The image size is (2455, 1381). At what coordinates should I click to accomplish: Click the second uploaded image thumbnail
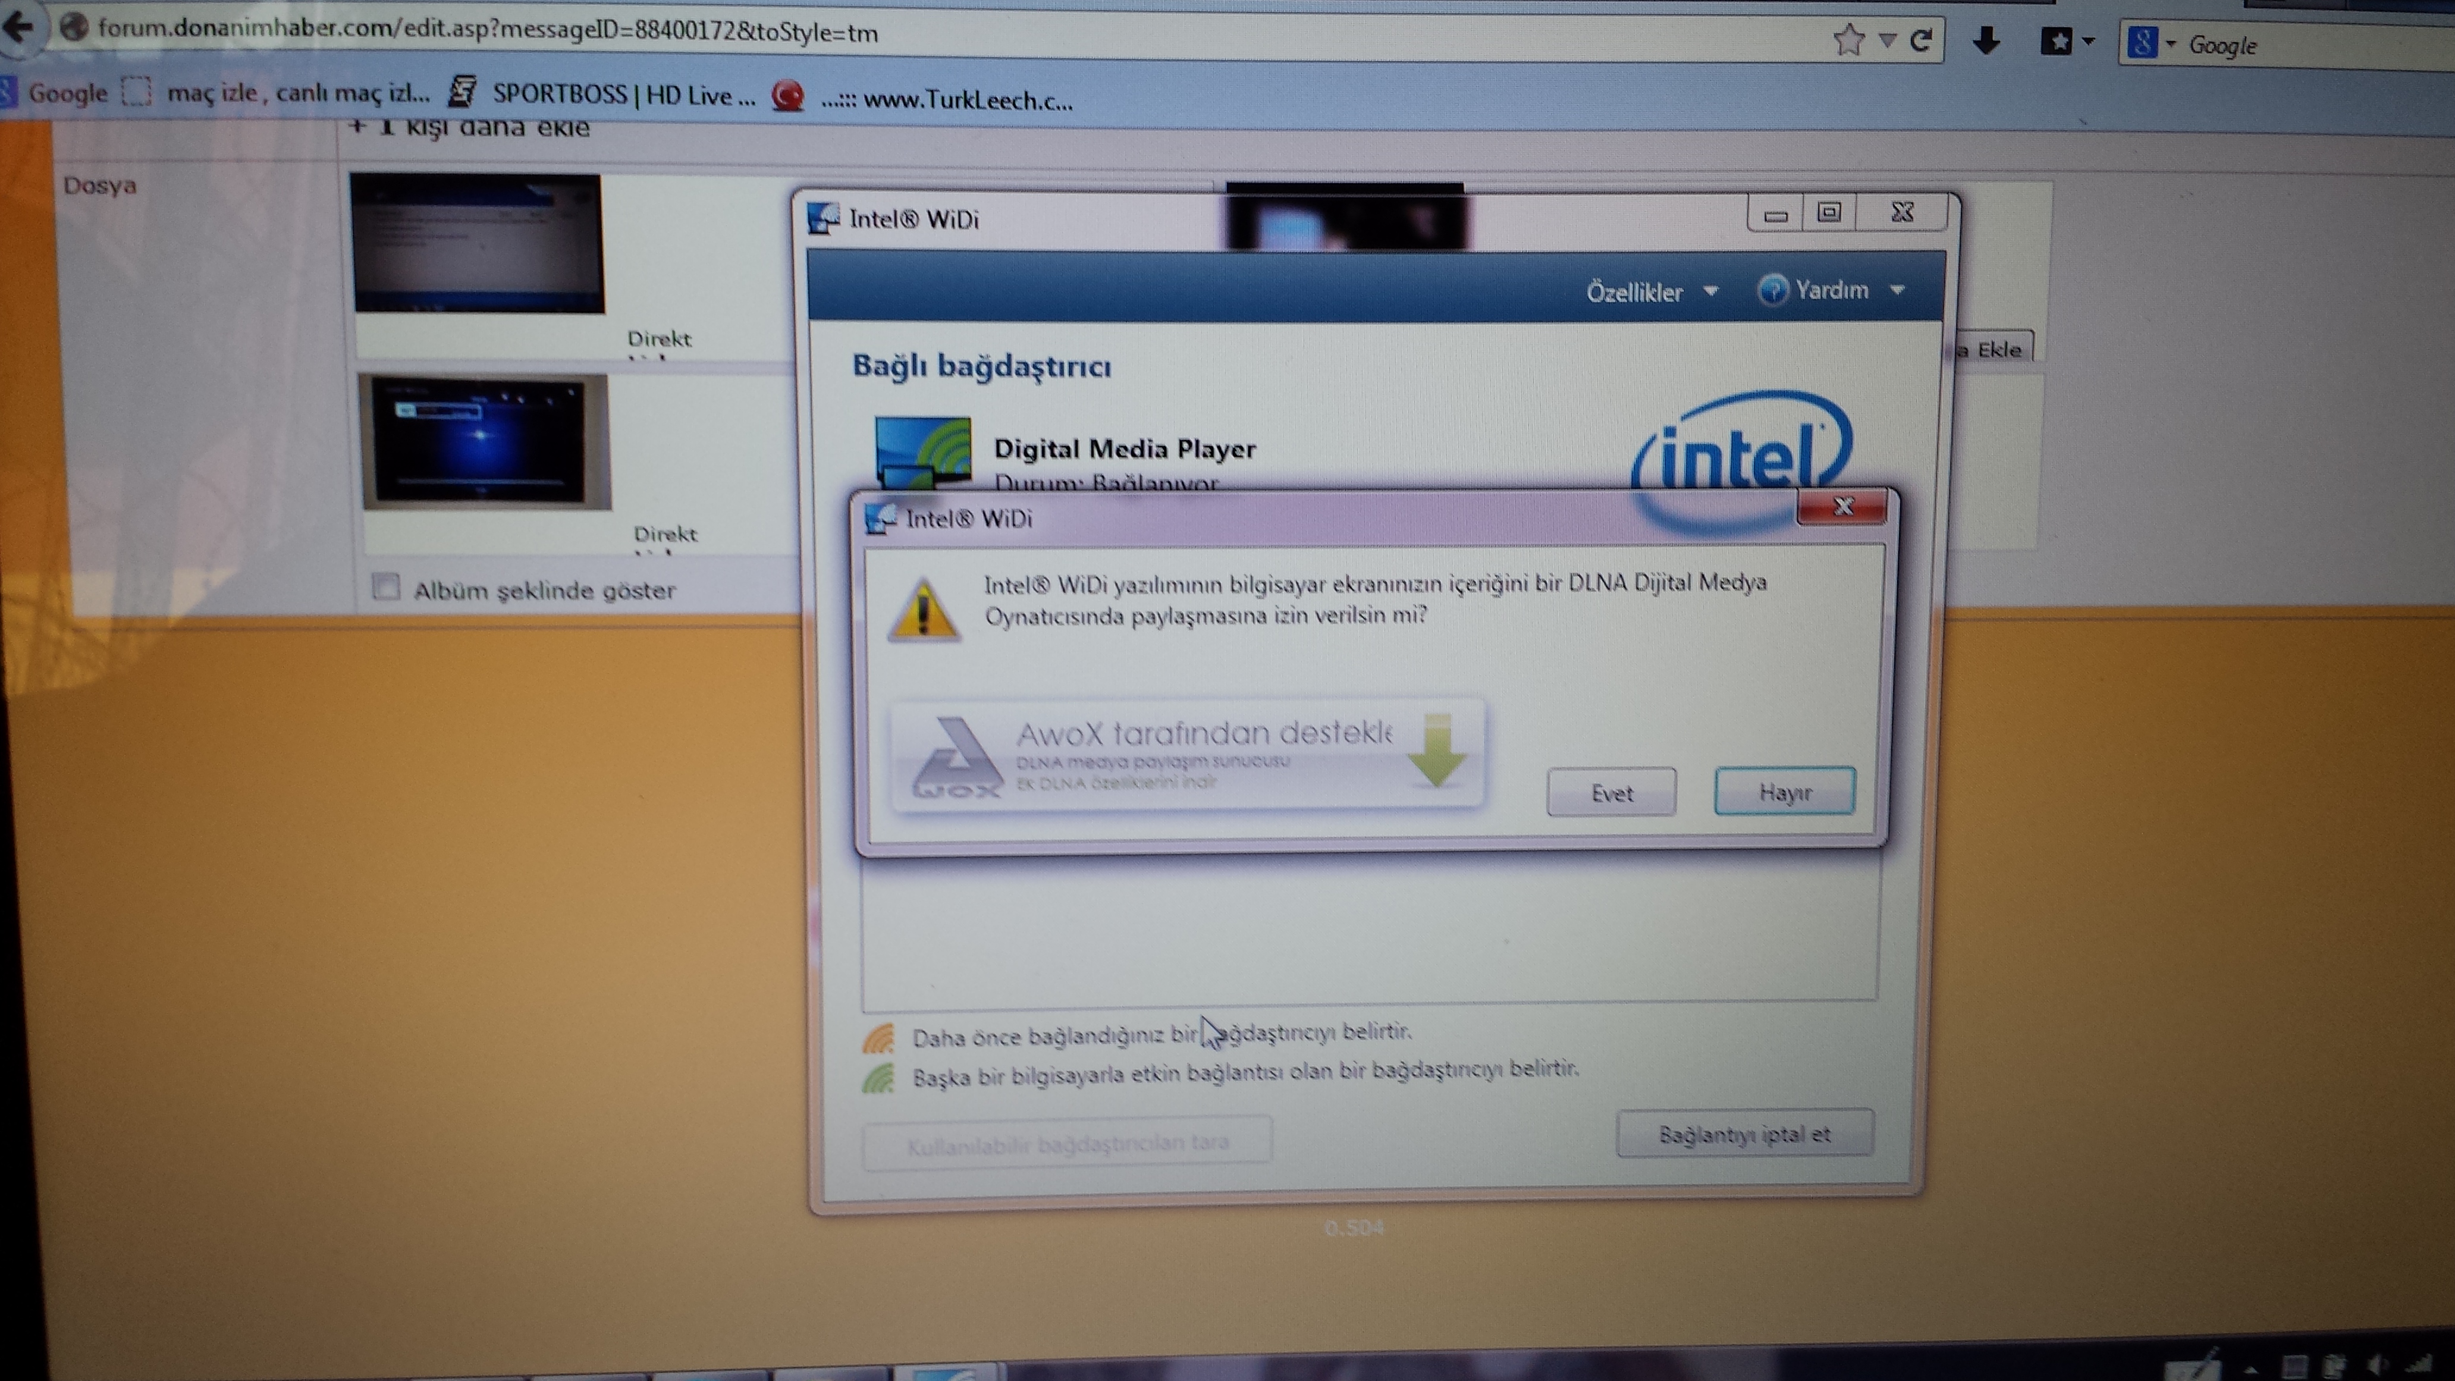click(484, 441)
